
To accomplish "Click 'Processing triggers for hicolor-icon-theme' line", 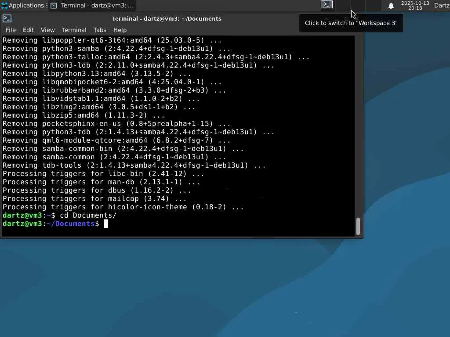I will (123, 207).
